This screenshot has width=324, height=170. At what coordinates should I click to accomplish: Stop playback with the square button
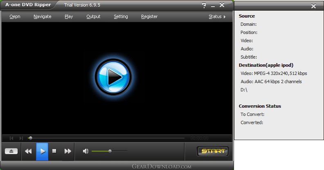pos(54,151)
